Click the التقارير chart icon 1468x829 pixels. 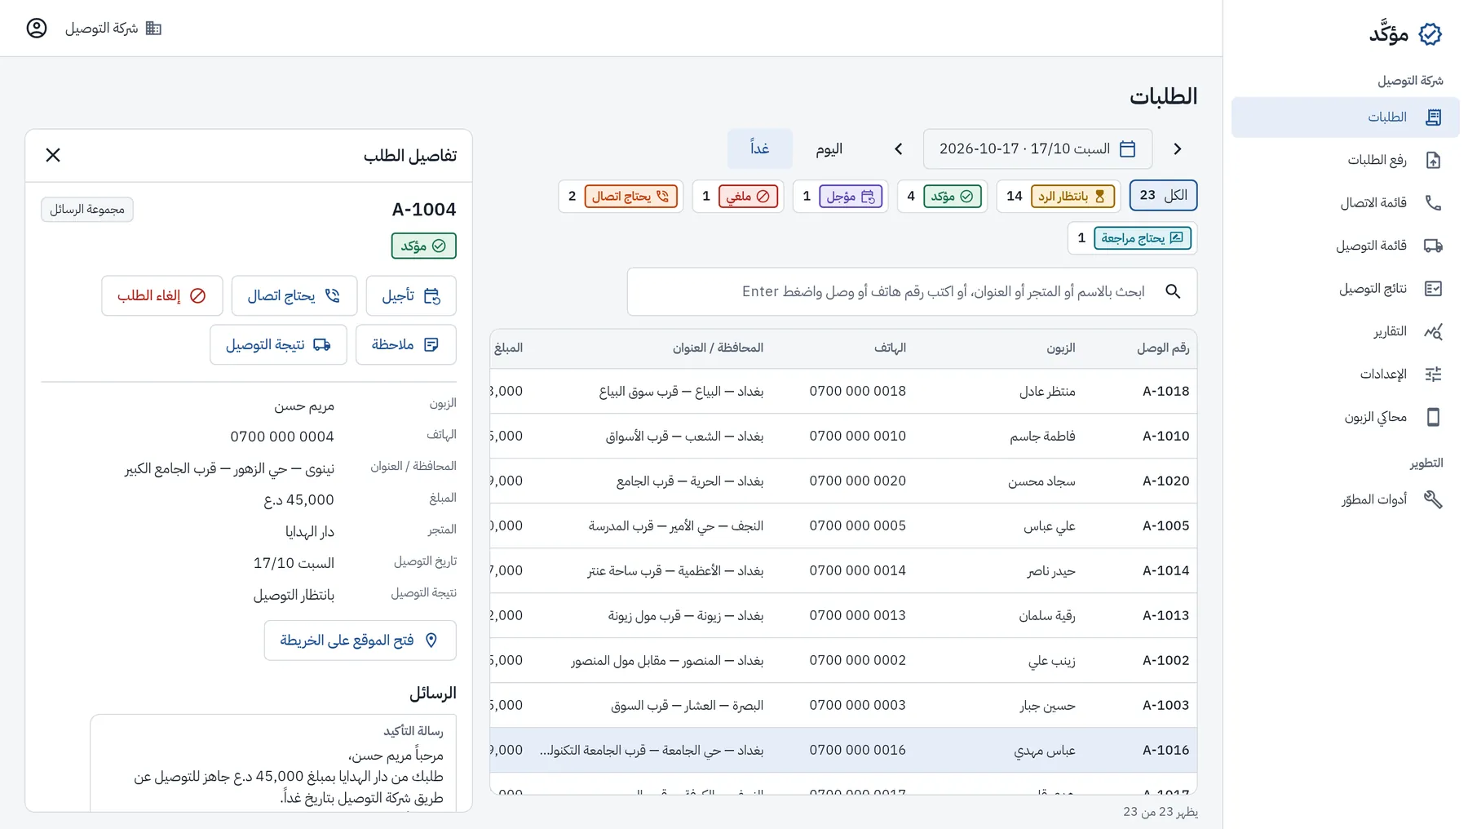1433,331
